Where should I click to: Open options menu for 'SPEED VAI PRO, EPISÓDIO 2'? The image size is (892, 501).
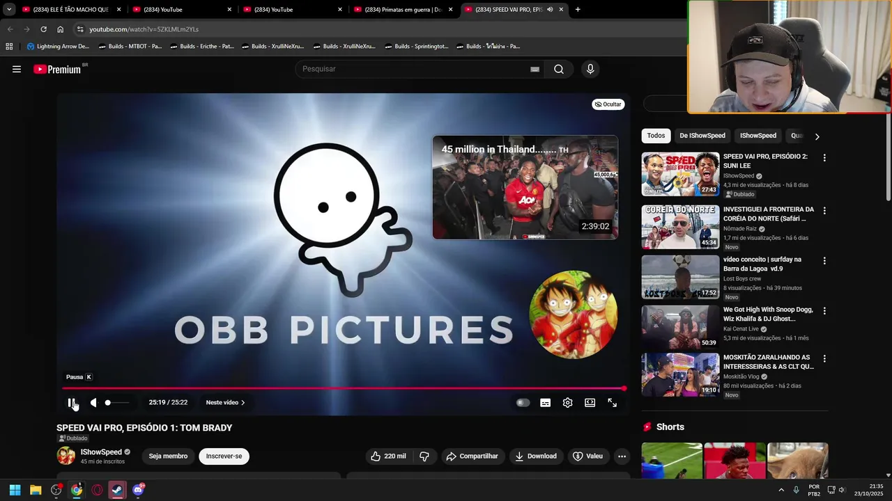[824, 158]
